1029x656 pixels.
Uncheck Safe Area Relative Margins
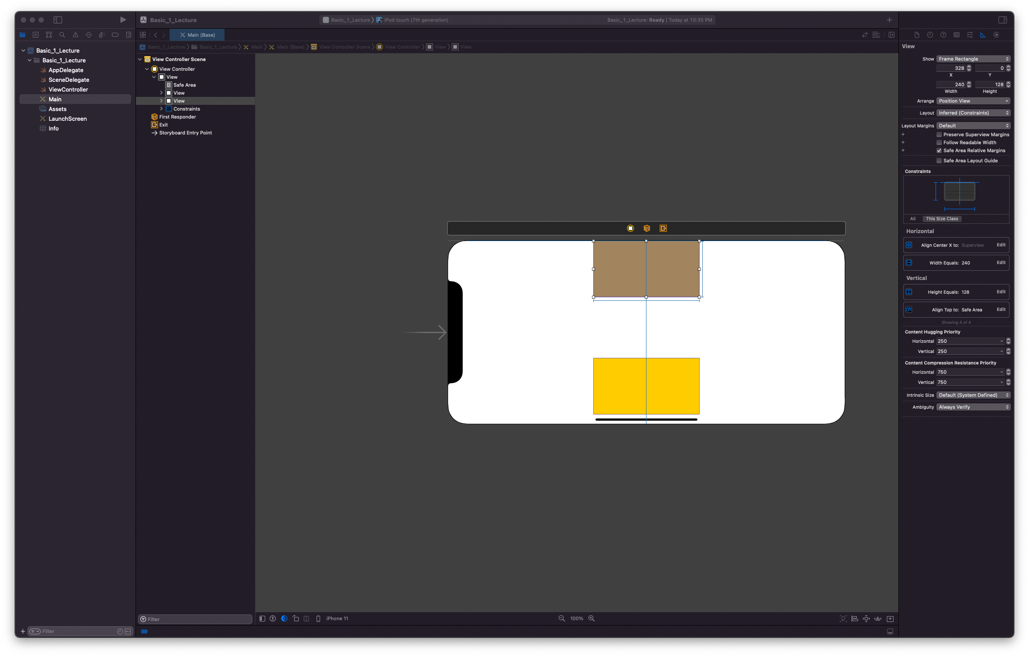pyautogui.click(x=939, y=150)
